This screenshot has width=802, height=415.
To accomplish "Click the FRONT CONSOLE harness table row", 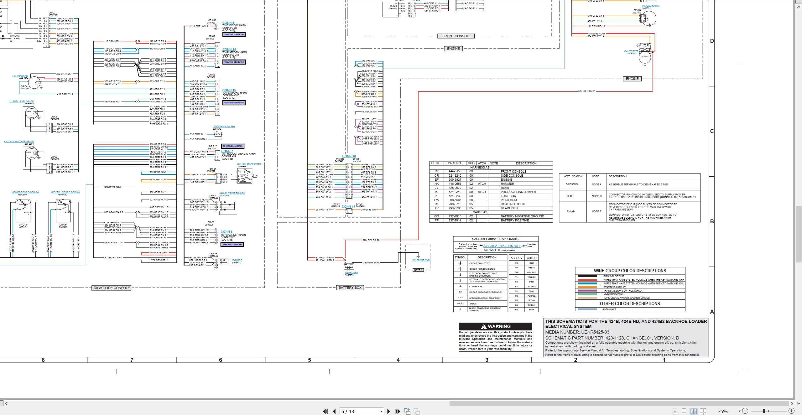I will tap(491, 172).
